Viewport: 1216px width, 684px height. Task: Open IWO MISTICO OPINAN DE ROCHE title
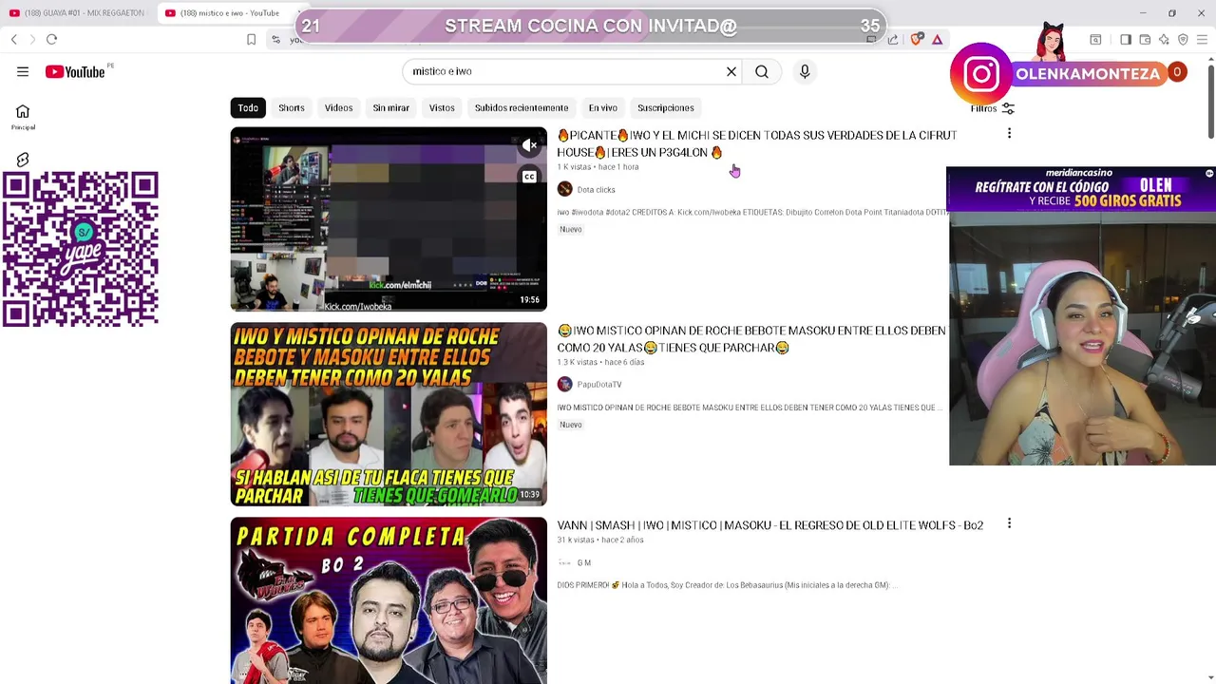[x=751, y=339]
